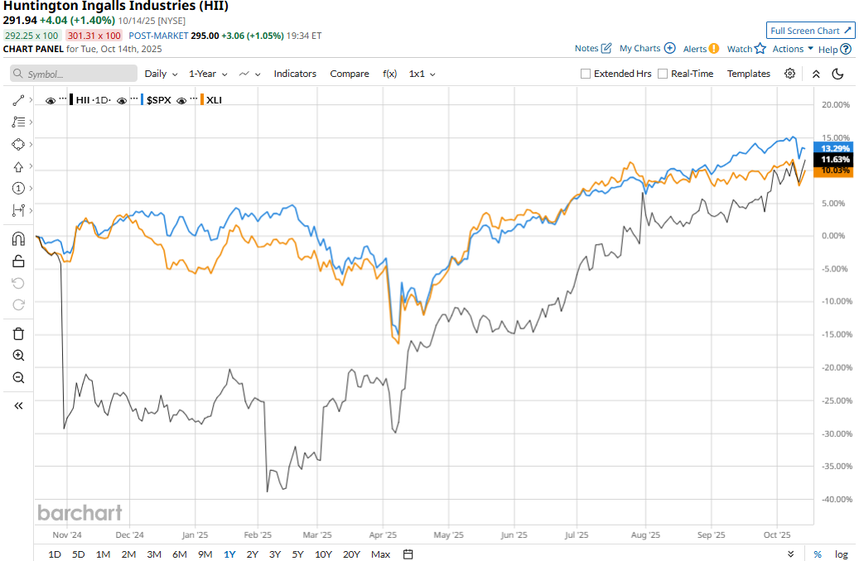Choose the arrow marker tool
Image resolution: width=859 pixels, height=561 pixels.
coord(18,166)
